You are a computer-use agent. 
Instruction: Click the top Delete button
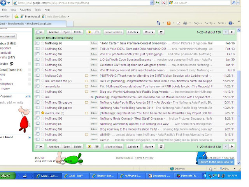click(x=78, y=32)
